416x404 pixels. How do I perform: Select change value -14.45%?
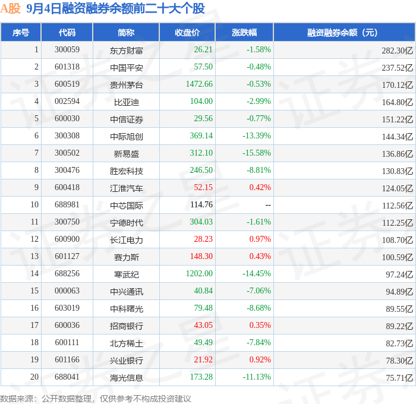[x=257, y=274]
